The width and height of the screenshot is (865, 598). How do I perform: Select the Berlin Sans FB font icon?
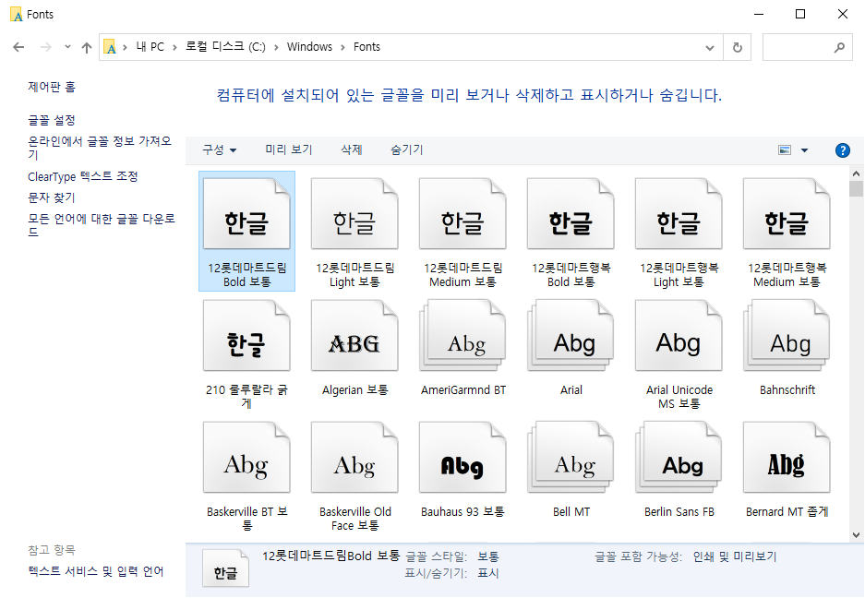click(x=679, y=458)
